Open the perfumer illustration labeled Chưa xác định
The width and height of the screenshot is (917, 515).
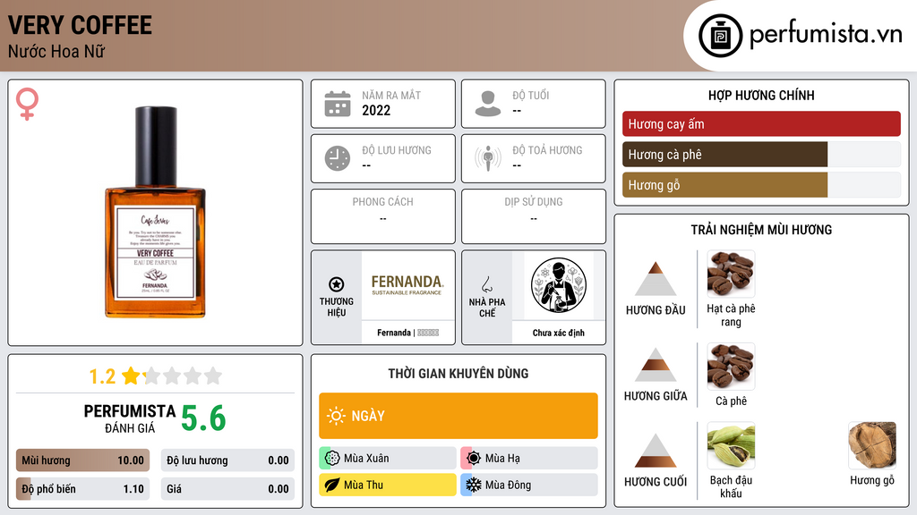[x=559, y=285]
